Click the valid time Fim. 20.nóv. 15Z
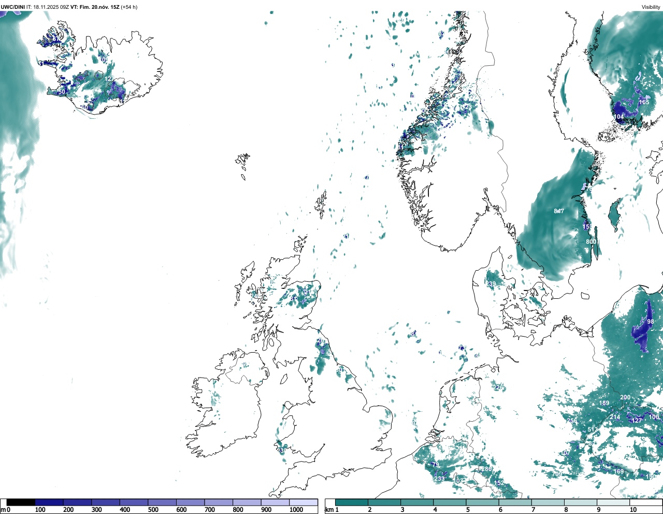 (x=99, y=7)
